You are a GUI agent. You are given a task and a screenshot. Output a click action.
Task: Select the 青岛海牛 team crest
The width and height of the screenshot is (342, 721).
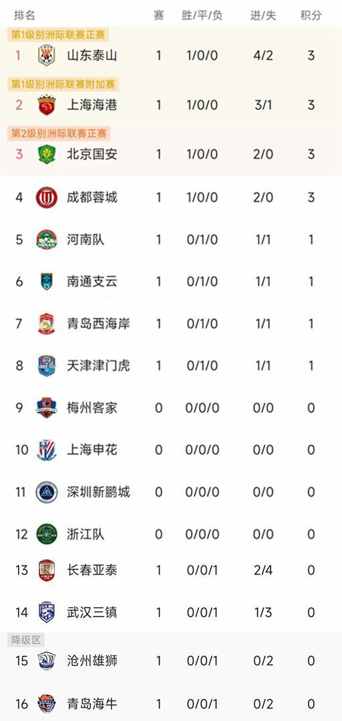(46, 704)
